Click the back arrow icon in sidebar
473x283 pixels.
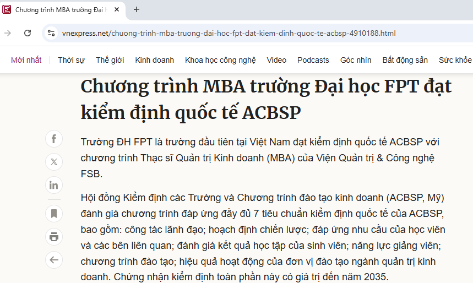coord(54,260)
